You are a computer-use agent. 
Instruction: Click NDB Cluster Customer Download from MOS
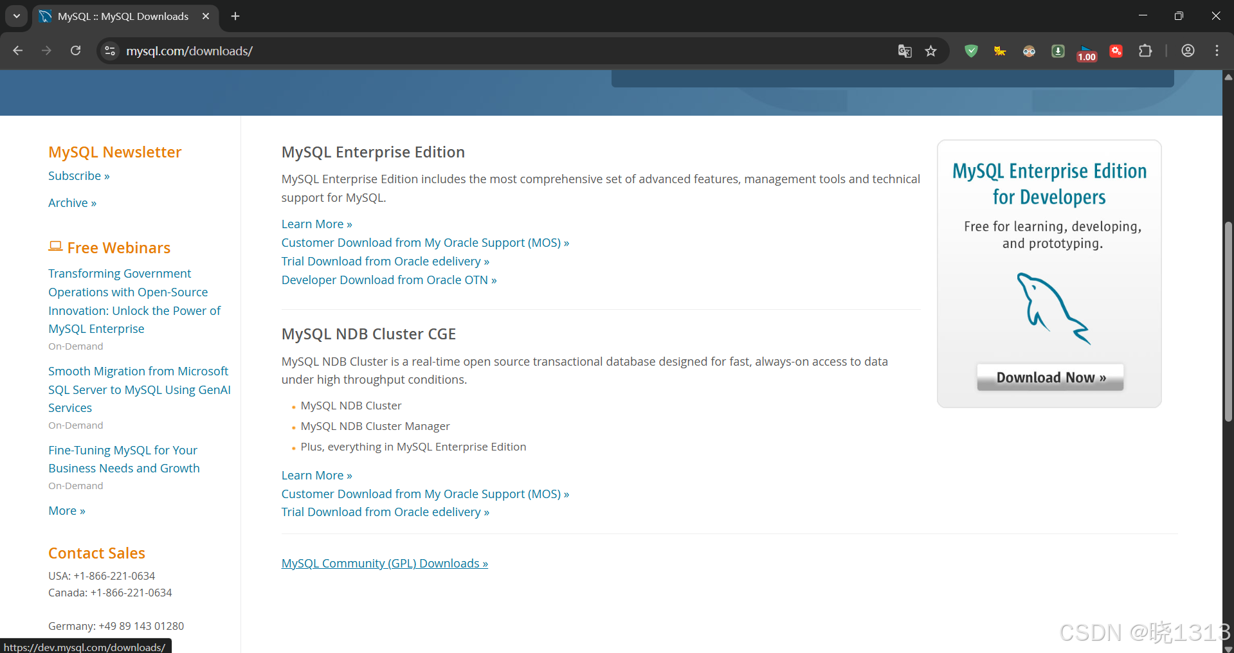[x=425, y=494]
